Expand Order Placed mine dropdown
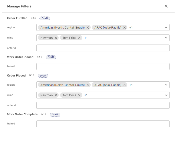 pyautogui.click(x=166, y=95)
